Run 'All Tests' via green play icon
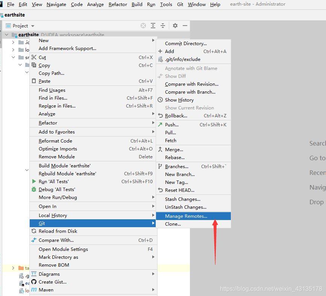 click(x=34, y=181)
